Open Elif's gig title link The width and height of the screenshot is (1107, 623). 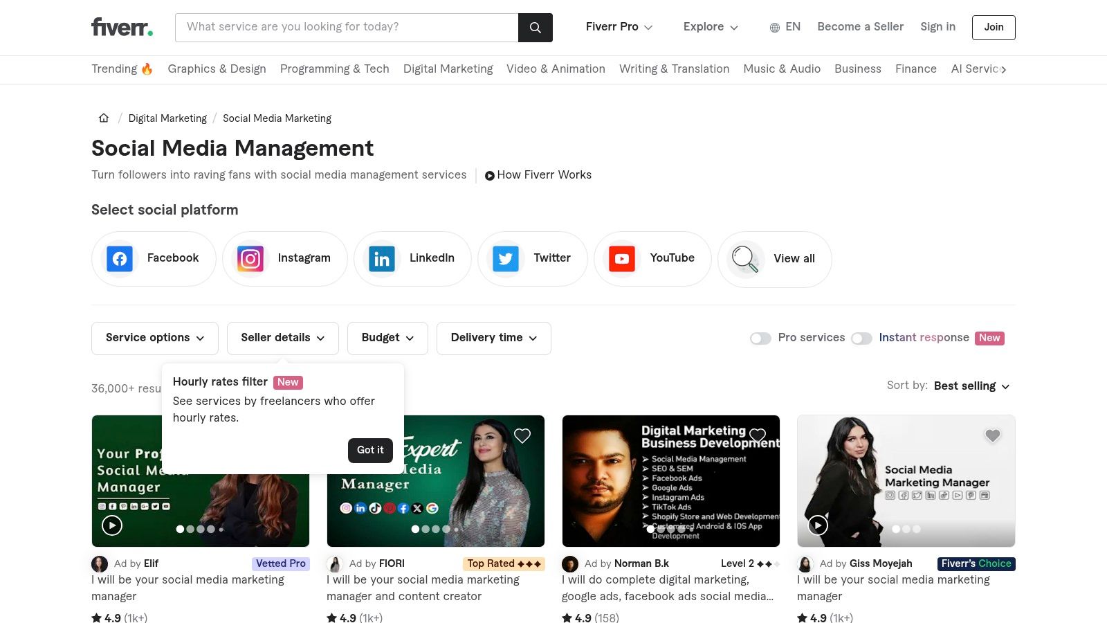coord(187,588)
